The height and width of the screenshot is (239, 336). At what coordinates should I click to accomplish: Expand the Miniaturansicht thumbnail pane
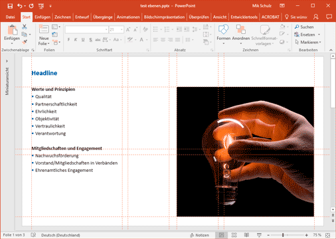pyautogui.click(x=7, y=61)
